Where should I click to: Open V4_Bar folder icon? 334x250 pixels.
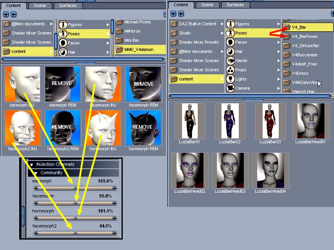pos(286,27)
